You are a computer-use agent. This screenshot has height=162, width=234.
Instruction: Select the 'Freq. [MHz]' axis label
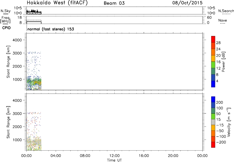tap(5, 20)
